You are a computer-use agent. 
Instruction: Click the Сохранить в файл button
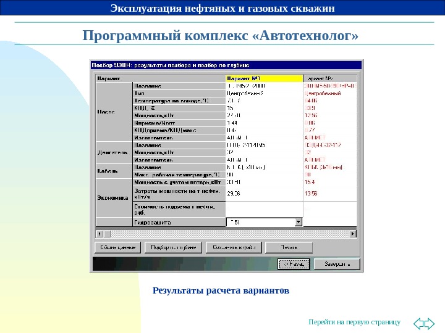tap(234, 247)
